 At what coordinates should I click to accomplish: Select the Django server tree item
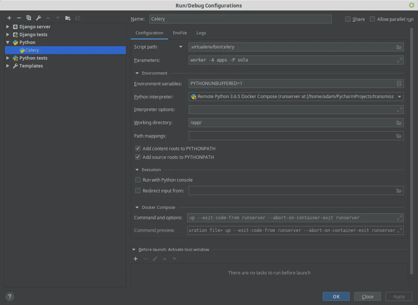click(35, 26)
